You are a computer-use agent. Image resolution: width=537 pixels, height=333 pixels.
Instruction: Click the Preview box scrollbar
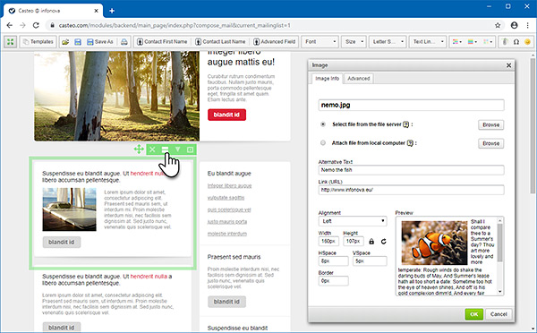[500, 256]
